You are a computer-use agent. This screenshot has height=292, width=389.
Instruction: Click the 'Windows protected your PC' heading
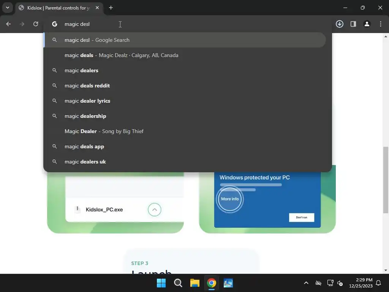tap(255, 177)
